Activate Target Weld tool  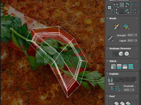111,88
